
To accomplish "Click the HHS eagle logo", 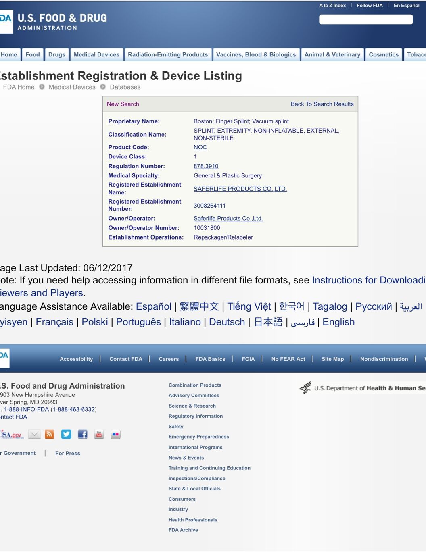I will click(305, 387).
